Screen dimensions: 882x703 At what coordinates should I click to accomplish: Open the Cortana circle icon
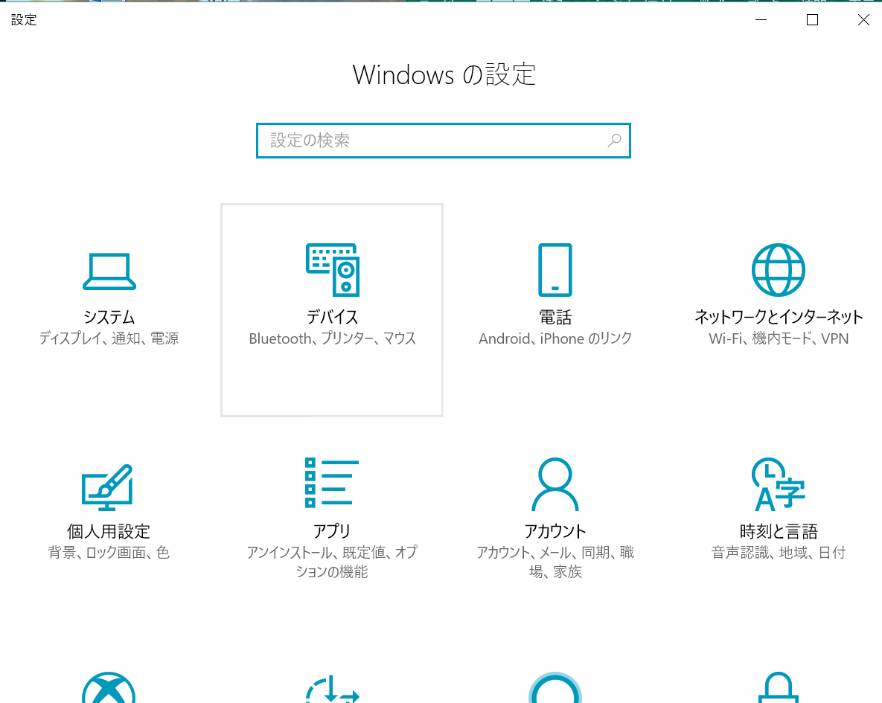tap(555, 687)
